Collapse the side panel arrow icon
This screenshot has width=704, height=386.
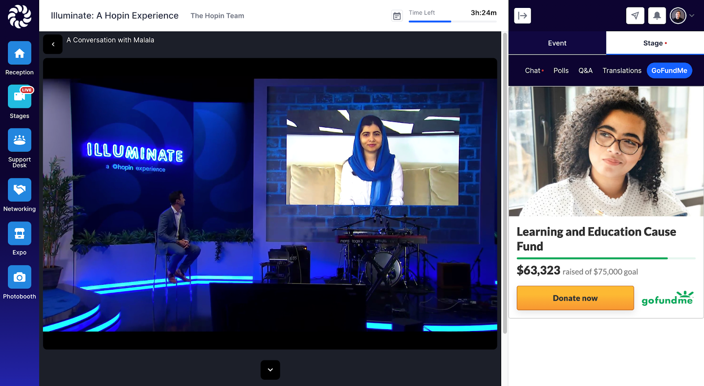522,16
